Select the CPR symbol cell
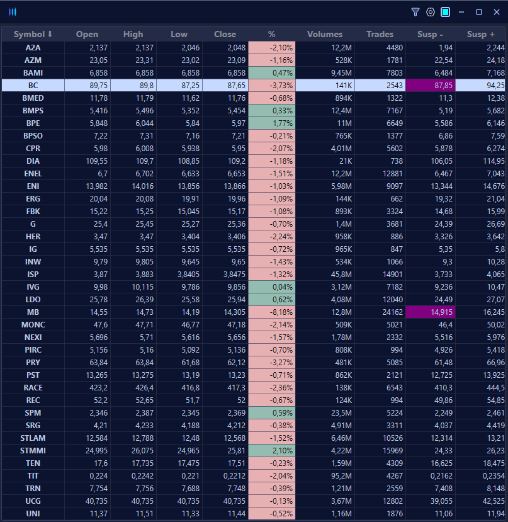This screenshot has width=508, height=522. click(33, 149)
